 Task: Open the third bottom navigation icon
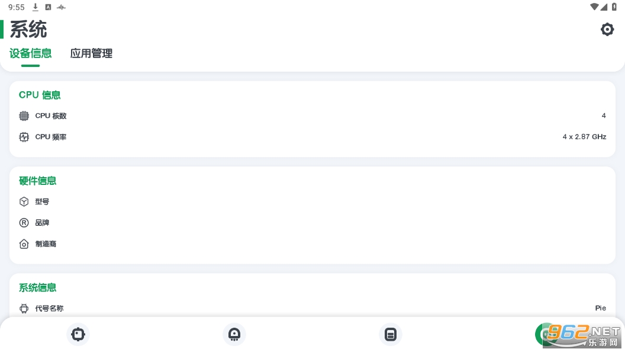point(391,334)
